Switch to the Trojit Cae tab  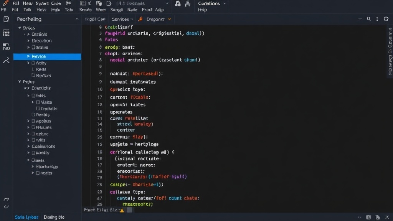click(95, 19)
